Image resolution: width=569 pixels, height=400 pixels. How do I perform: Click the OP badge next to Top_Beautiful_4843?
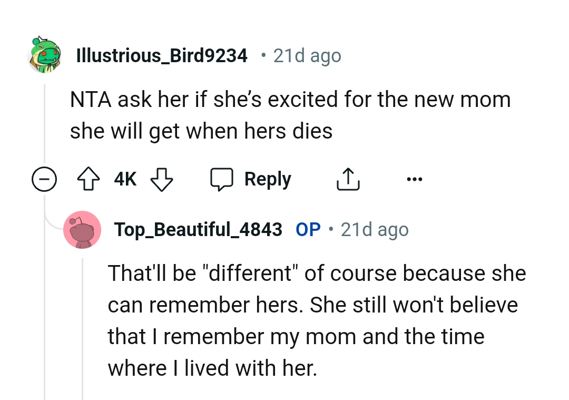(x=309, y=229)
